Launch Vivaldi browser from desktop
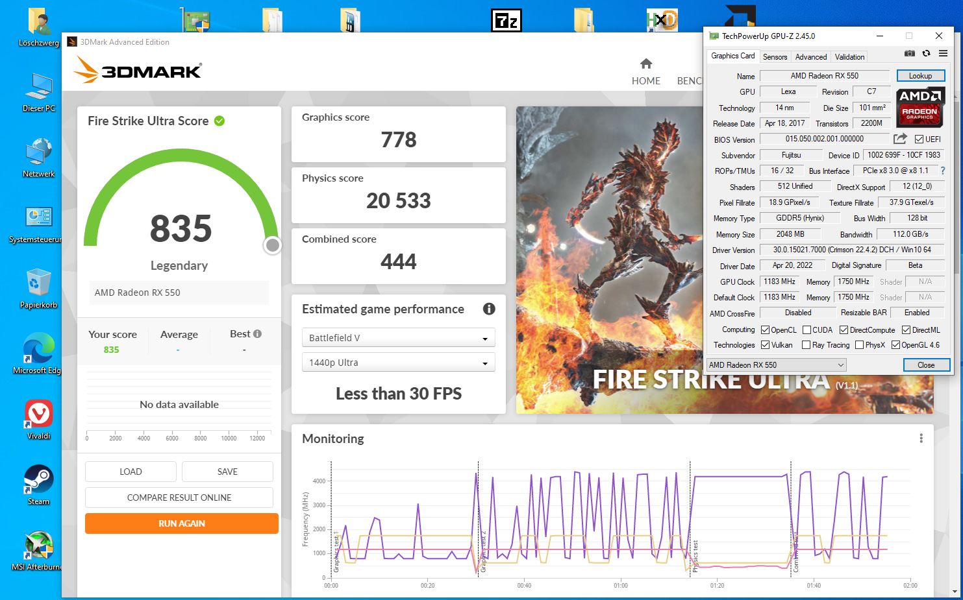The image size is (963, 600). [38, 420]
